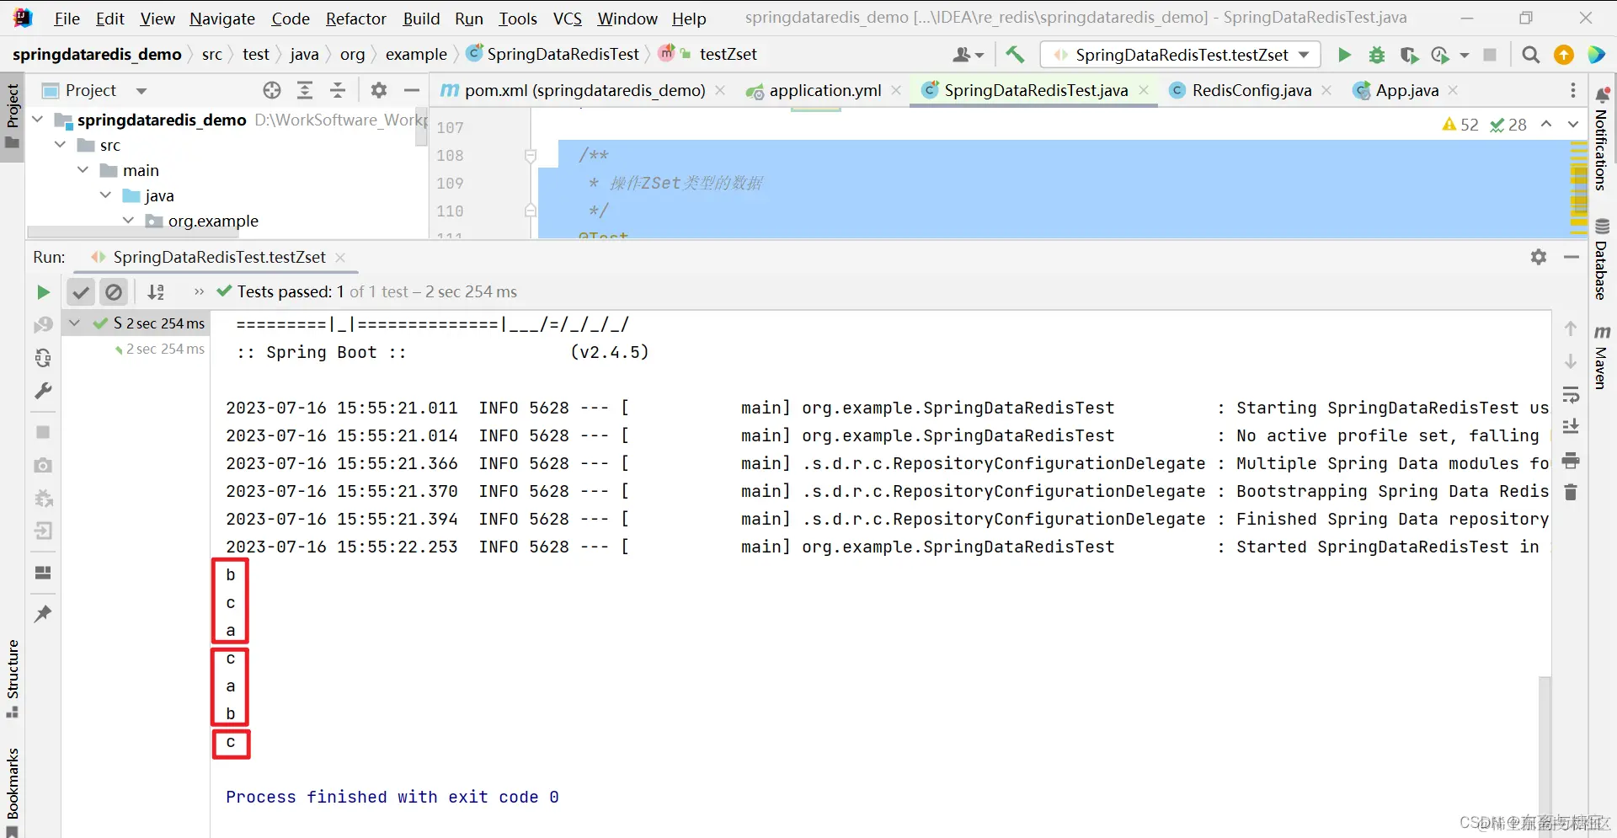Toggle scroll to end of console
Screen dimensions: 1617x838
pos(1571,427)
